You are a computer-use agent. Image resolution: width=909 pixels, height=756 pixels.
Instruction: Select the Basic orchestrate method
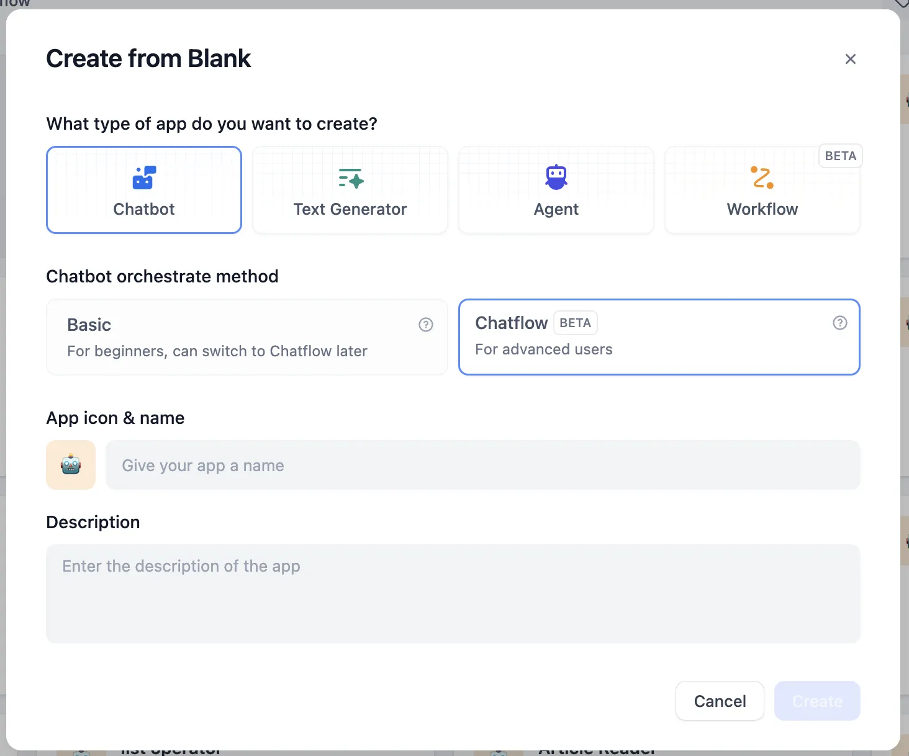[246, 338]
